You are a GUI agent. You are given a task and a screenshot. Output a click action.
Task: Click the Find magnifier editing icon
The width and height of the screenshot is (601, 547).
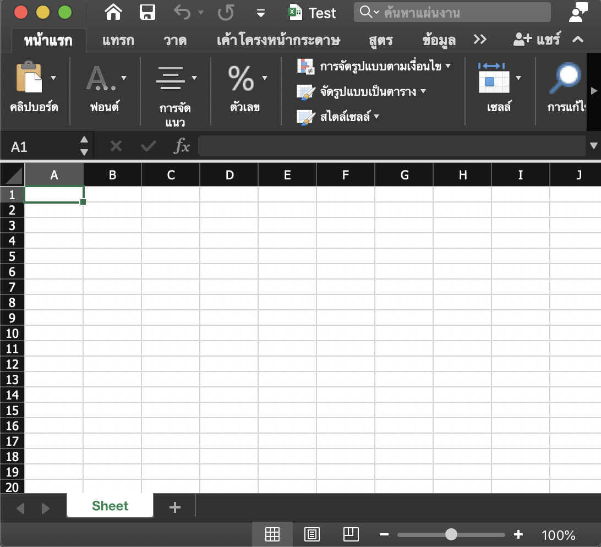click(x=566, y=78)
